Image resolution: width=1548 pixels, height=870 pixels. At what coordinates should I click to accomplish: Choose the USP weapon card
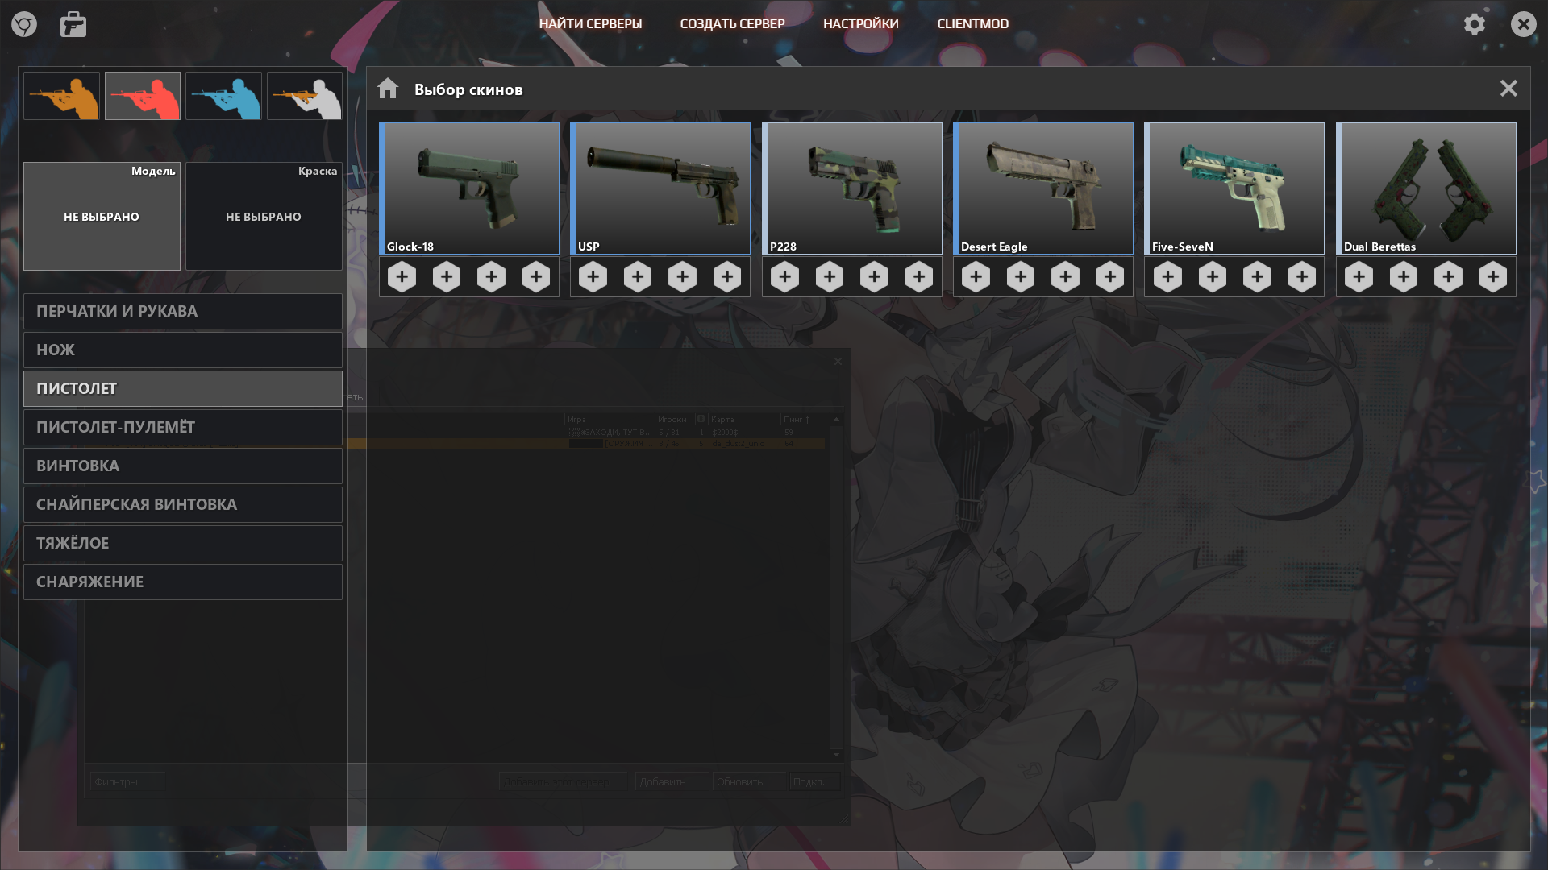click(x=660, y=188)
